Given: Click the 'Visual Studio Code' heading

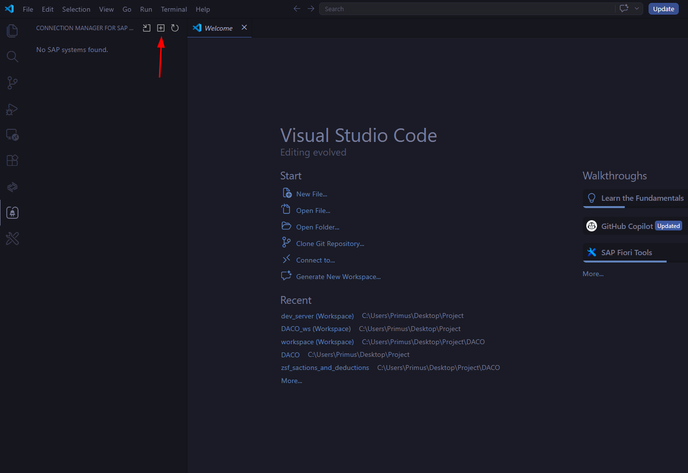Looking at the screenshot, I should [359, 135].
